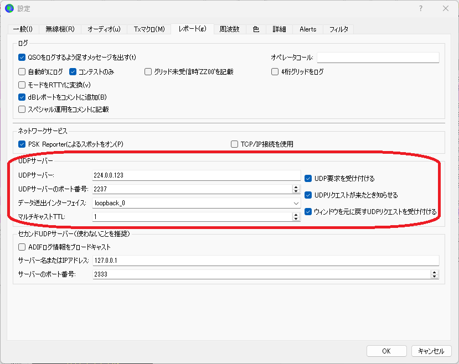Enable モードをRTTYに変換(v) checkbox

click(22, 85)
